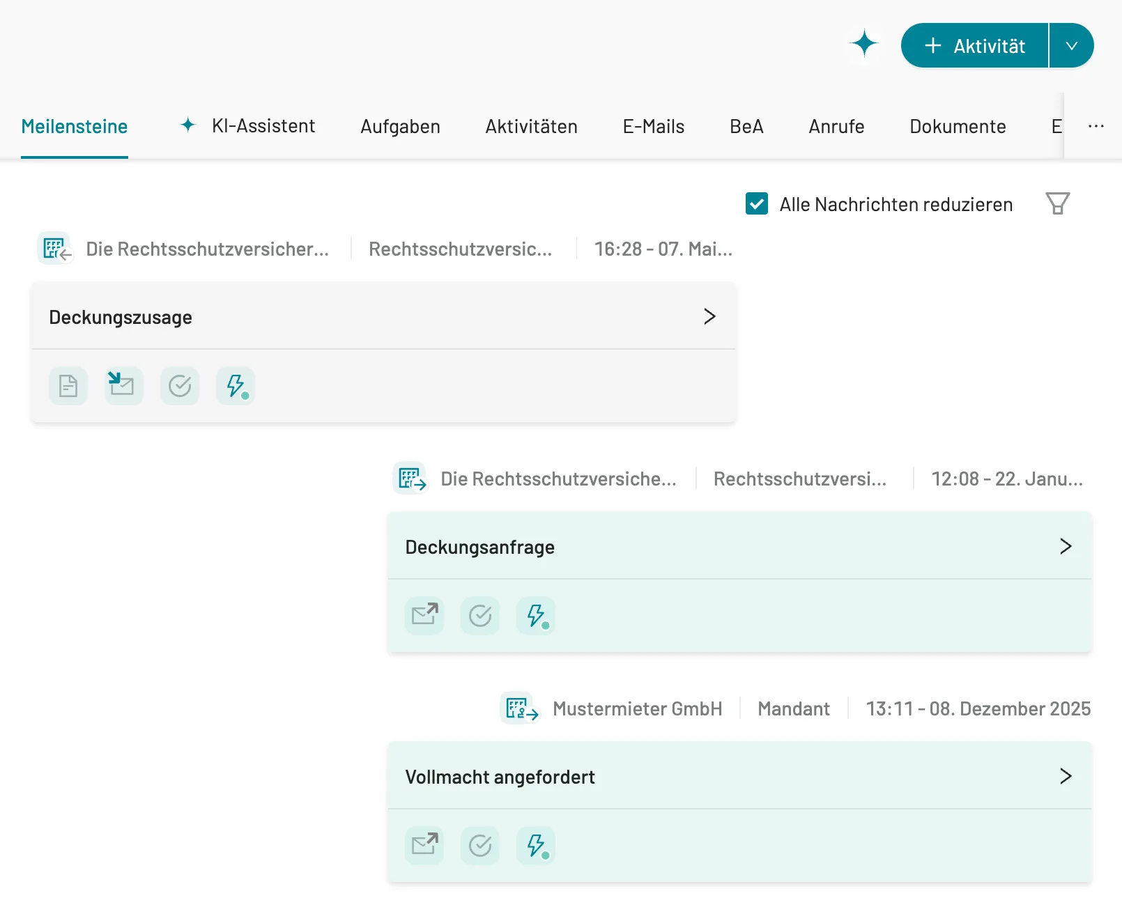This screenshot has height=900, width=1122.
Task: Click checkmark circle icon in Vollmacht angefordert card
Action: point(480,846)
